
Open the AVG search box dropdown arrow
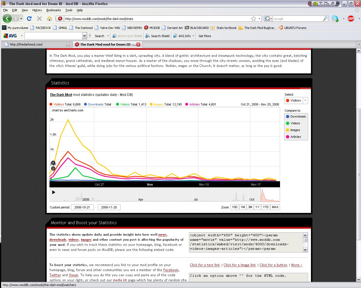point(84,36)
